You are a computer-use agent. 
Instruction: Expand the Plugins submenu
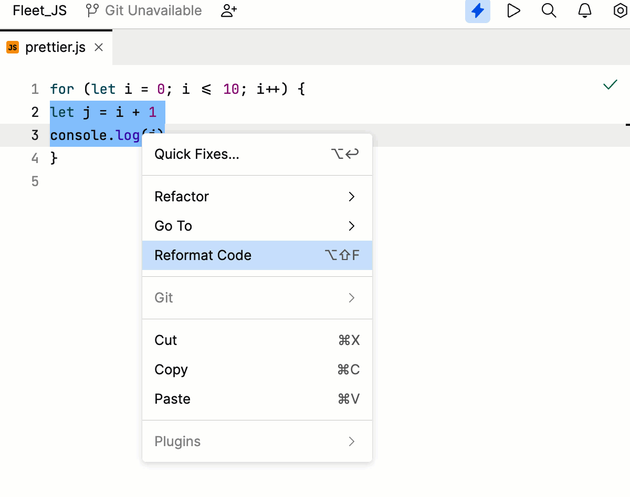[x=177, y=441]
